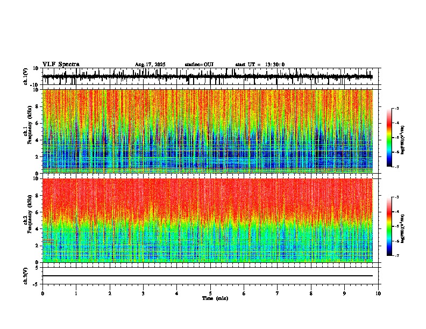Click the ch.1 spectrogram color bar
The image size is (426, 329).
[x=389, y=138]
